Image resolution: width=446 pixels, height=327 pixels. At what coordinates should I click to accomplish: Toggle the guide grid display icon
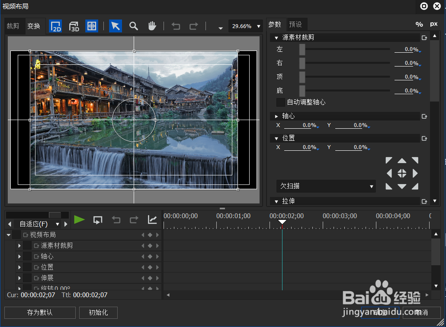point(92,26)
